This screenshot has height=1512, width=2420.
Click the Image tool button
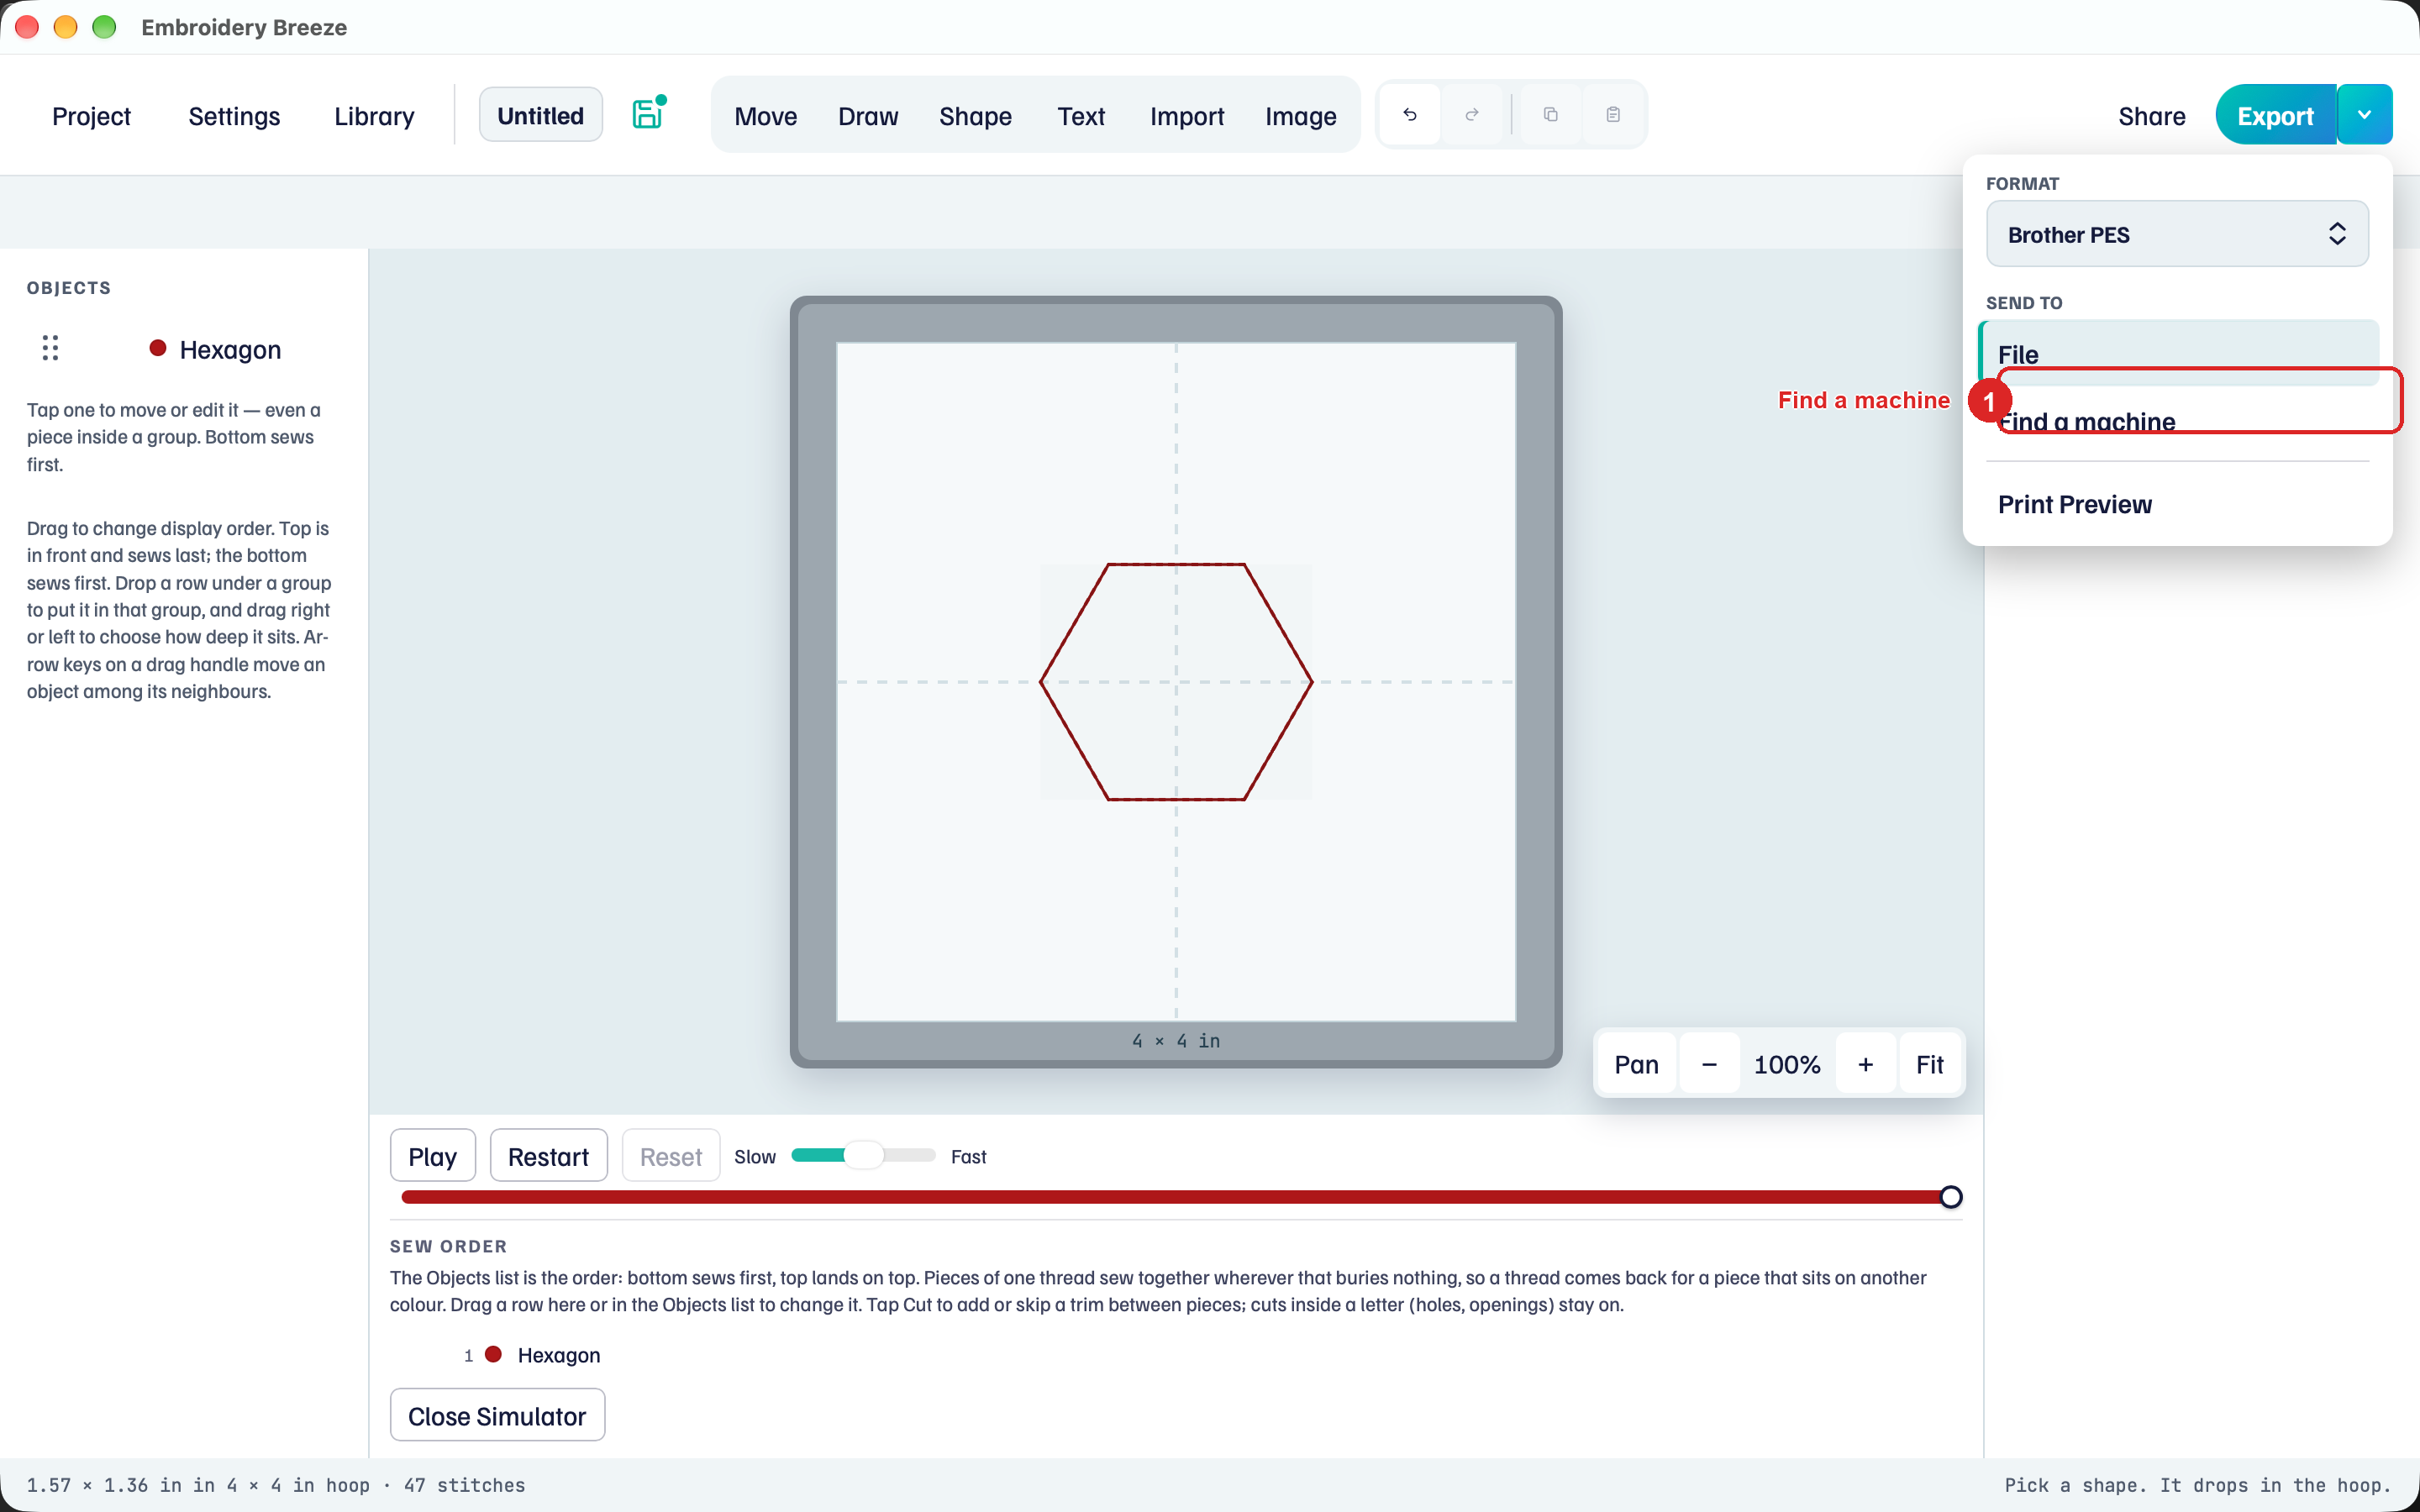(x=1301, y=116)
